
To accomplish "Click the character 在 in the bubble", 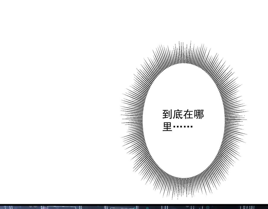I will point(188,115).
